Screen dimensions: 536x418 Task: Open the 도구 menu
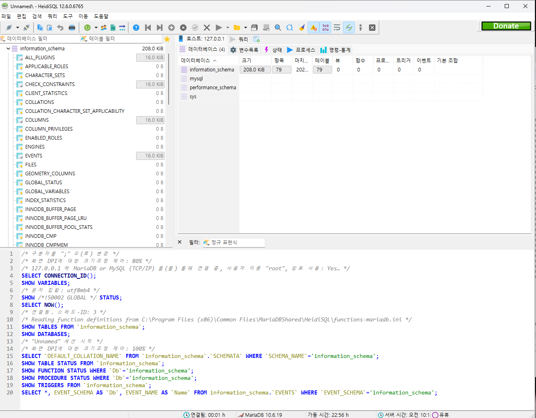68,16
